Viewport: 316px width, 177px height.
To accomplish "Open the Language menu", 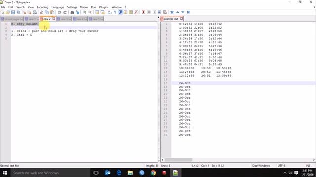I will point(58,7).
